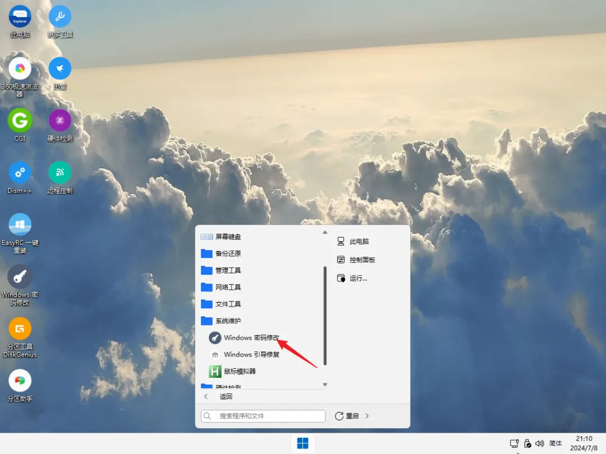Open the 分区助手 desktop icon
This screenshot has width=606, height=454.
(20, 386)
